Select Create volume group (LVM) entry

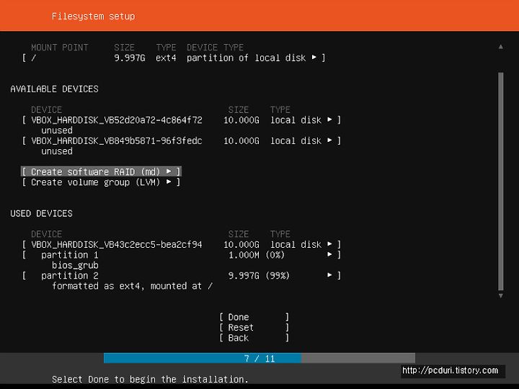click(x=101, y=182)
